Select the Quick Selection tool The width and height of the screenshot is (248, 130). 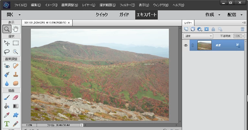pos(16,52)
